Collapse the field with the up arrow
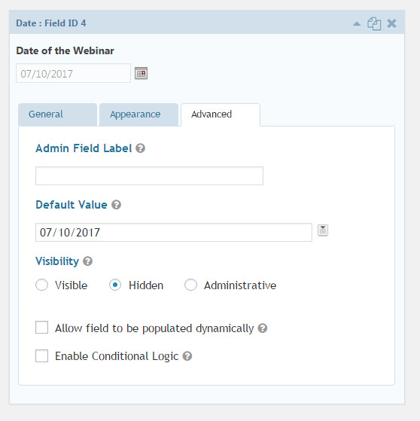 [x=357, y=24]
